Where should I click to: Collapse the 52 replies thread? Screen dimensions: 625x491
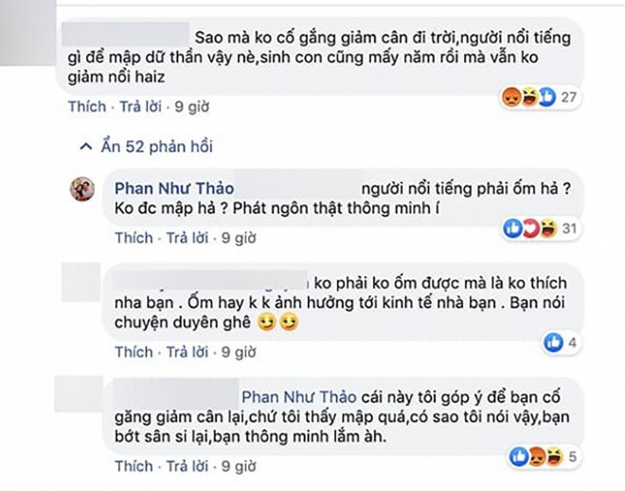[x=156, y=147]
